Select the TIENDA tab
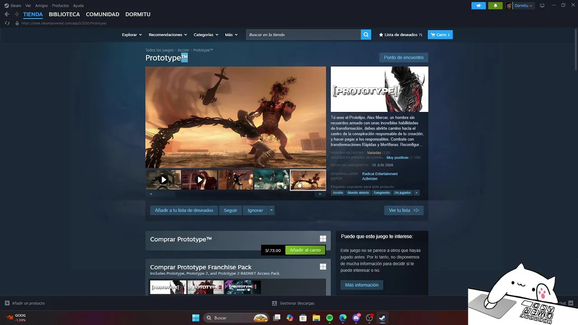Image resolution: width=578 pixels, height=325 pixels. click(x=33, y=14)
